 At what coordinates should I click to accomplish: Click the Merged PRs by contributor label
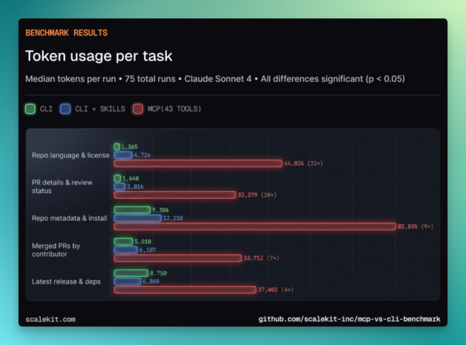(x=56, y=250)
